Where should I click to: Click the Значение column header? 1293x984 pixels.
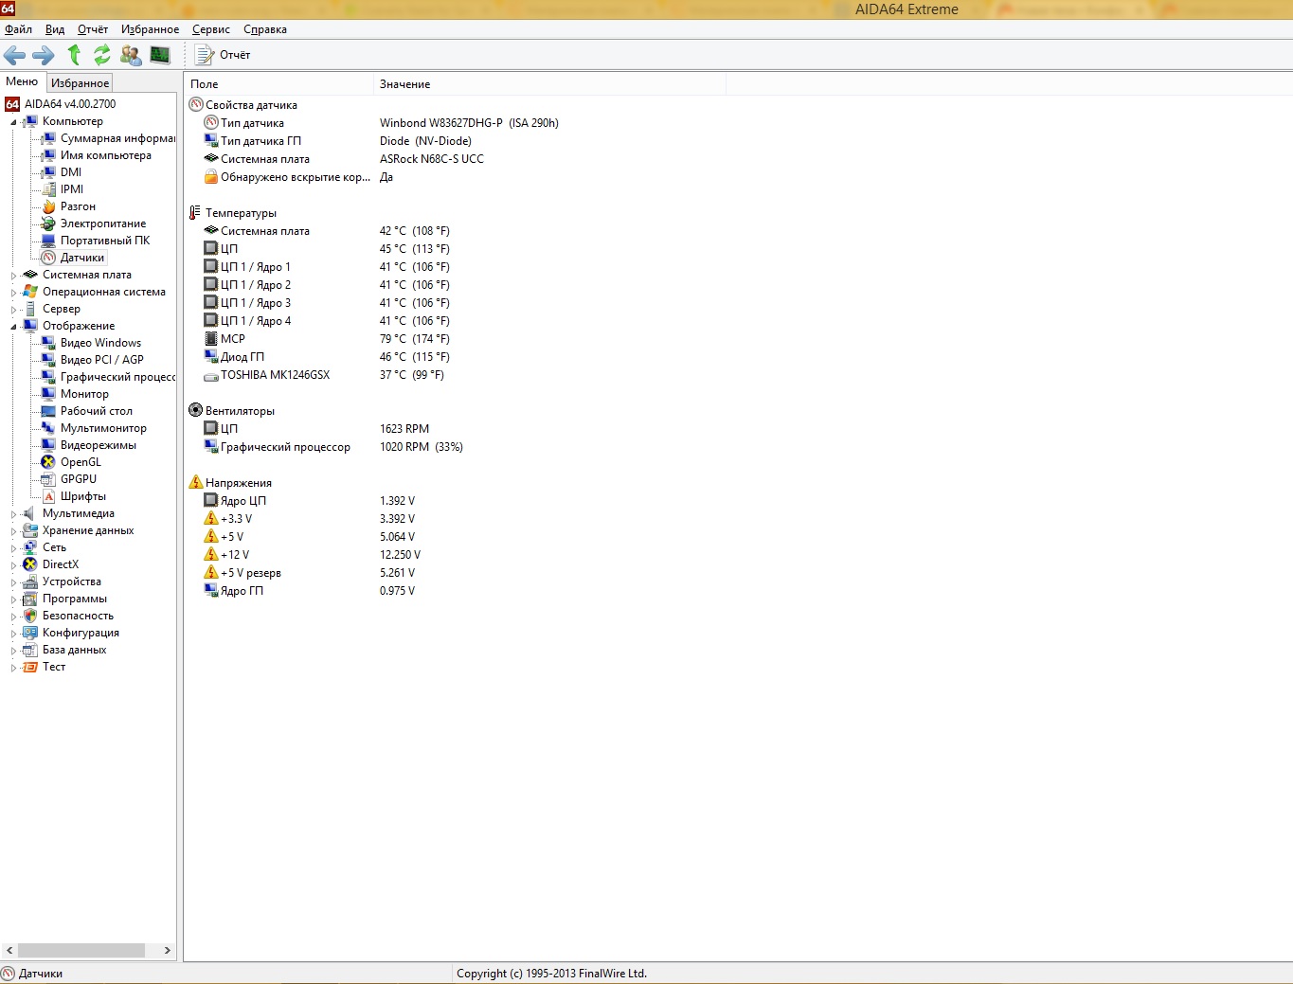click(x=549, y=84)
